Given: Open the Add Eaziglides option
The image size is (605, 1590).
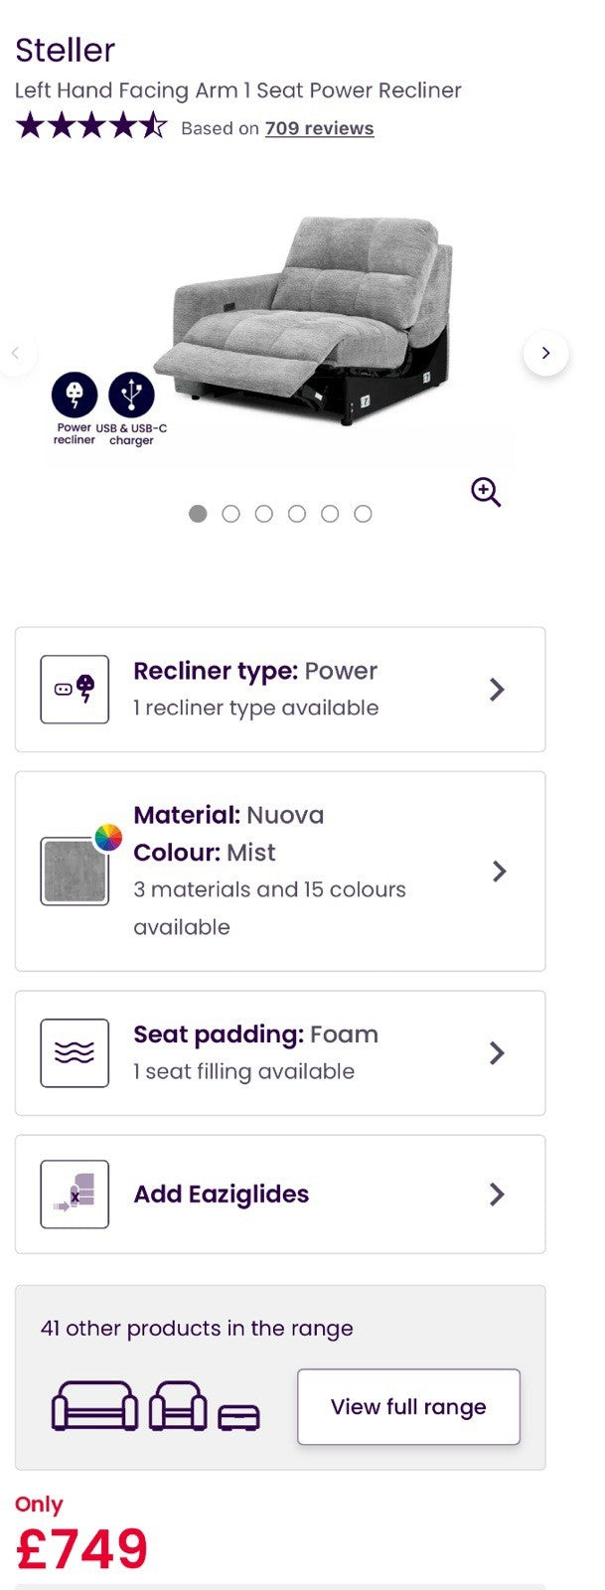Looking at the screenshot, I should point(280,1193).
